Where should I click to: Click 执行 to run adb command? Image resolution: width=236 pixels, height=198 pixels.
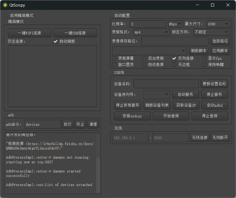point(68,124)
